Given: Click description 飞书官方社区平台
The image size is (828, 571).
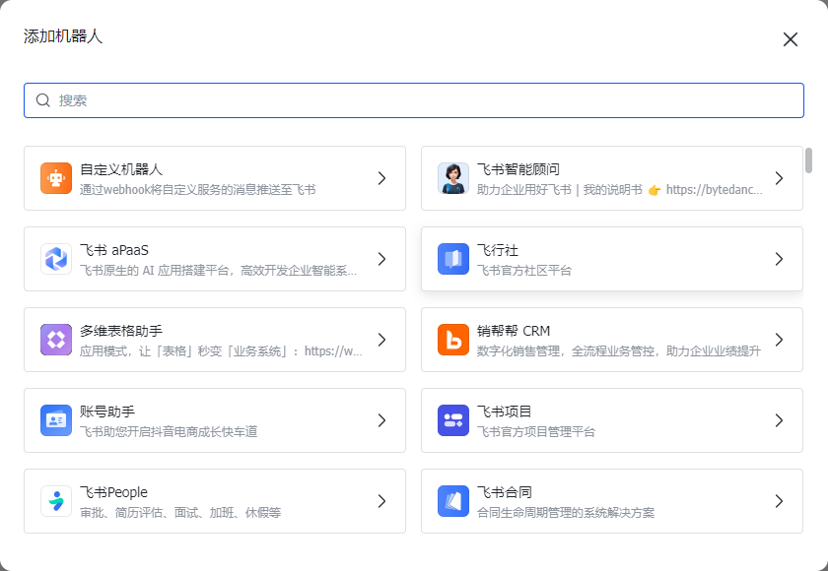Looking at the screenshot, I should click(x=524, y=271).
